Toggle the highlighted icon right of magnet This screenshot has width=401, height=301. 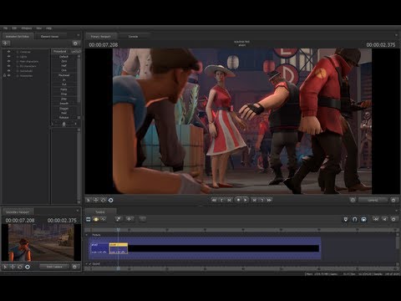tap(363, 219)
